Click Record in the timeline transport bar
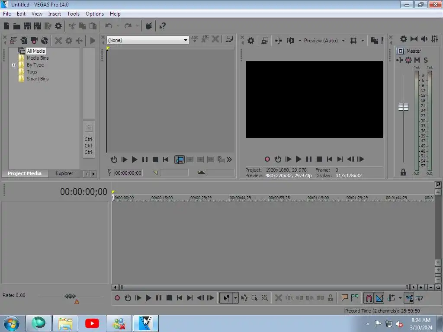 click(x=117, y=298)
